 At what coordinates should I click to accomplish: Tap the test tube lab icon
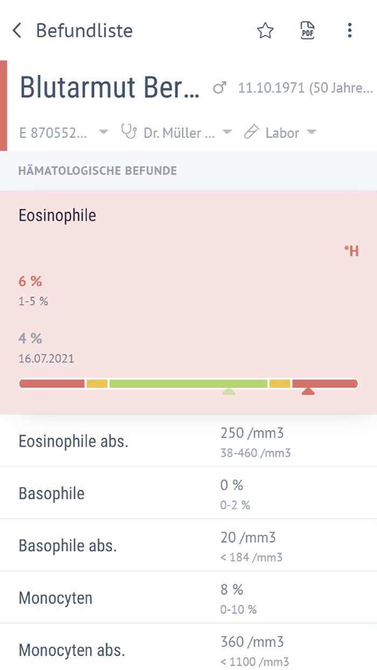[x=251, y=132]
